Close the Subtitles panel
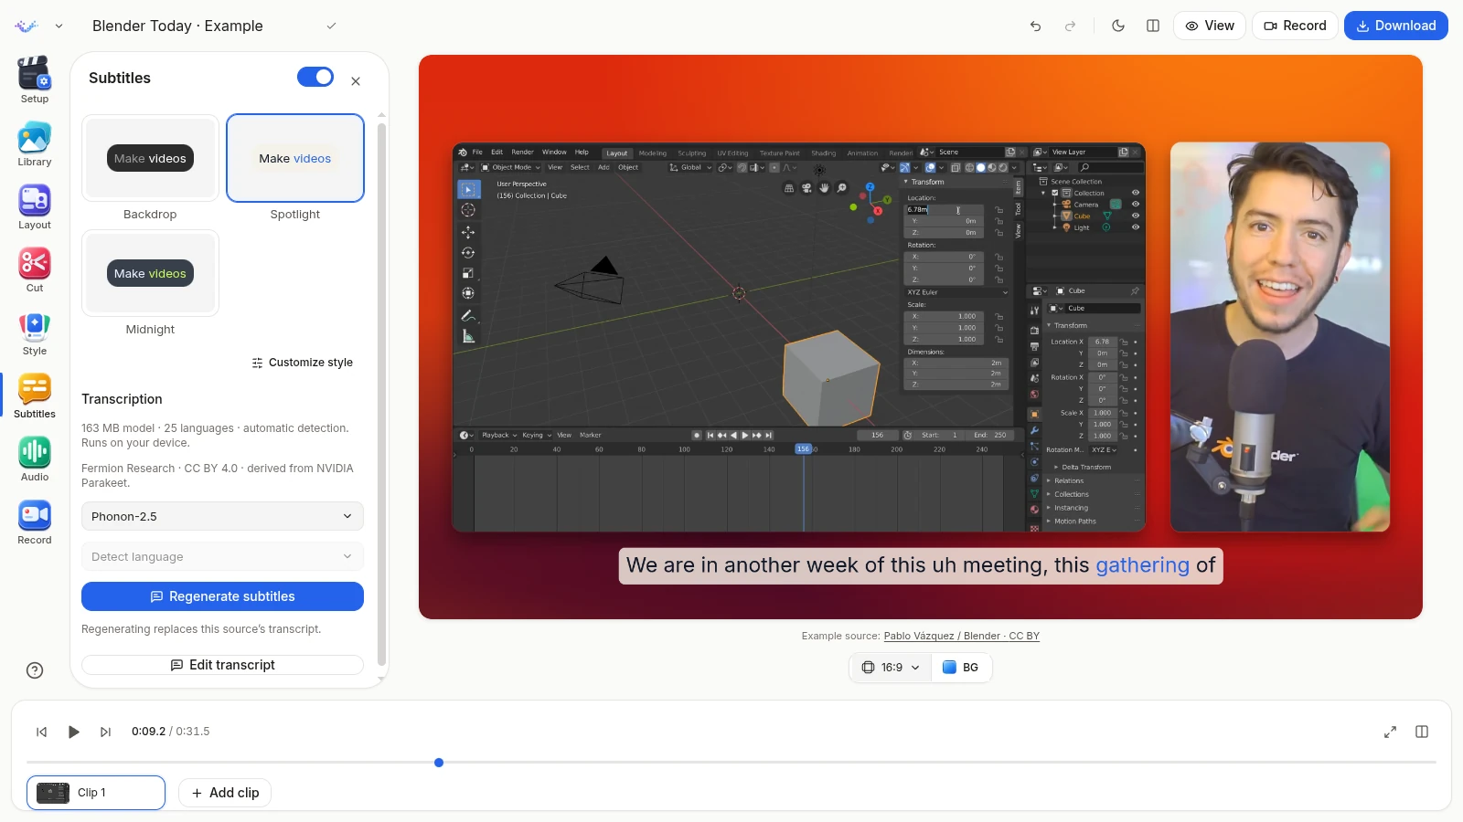The image size is (1463, 822). click(x=356, y=81)
